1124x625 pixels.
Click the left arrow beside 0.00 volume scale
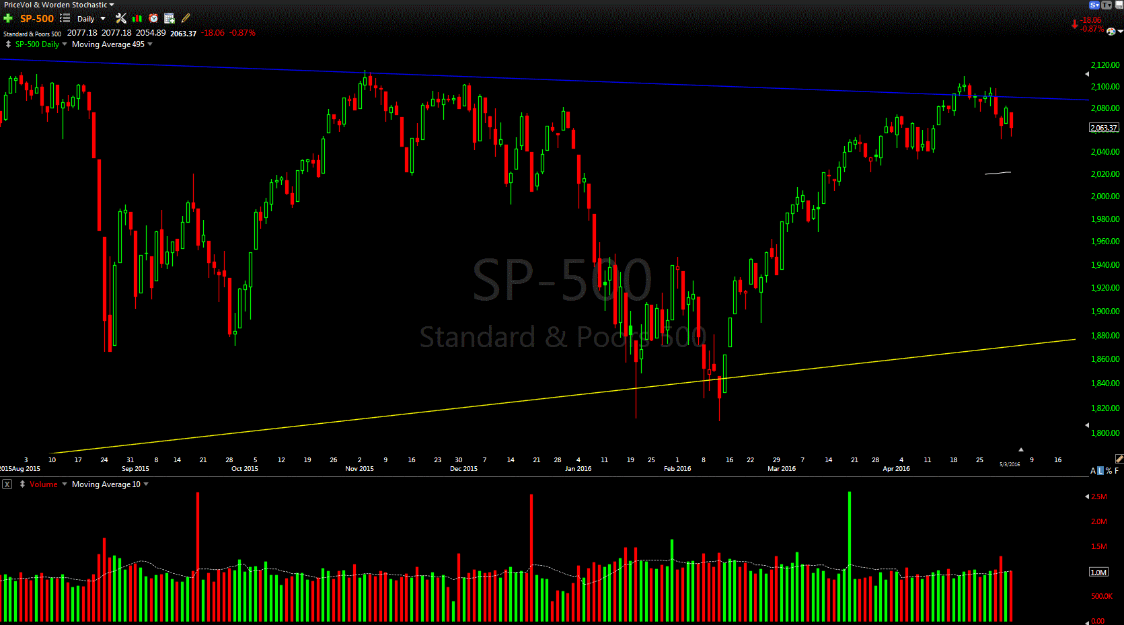click(x=1087, y=622)
